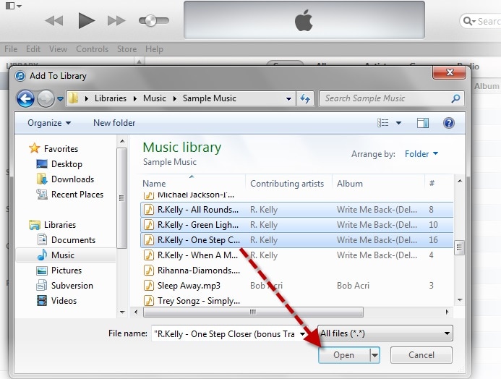The height and width of the screenshot is (379, 501).
Task: Open the View menu in iTunes
Action: pyautogui.click(x=58, y=49)
